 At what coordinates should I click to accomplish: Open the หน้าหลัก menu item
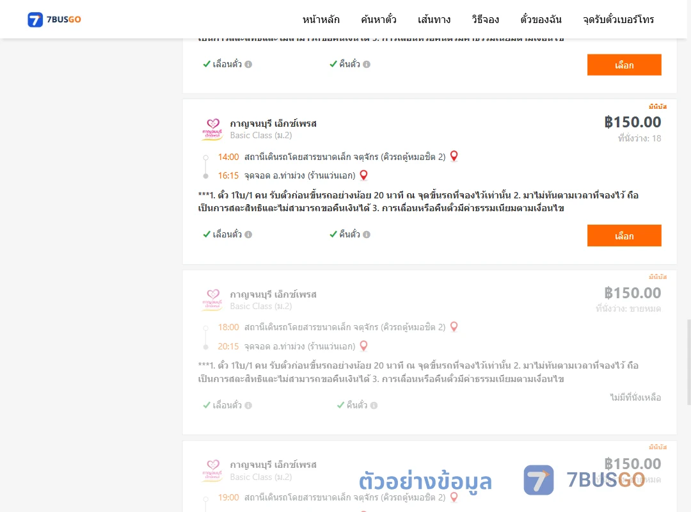click(321, 19)
